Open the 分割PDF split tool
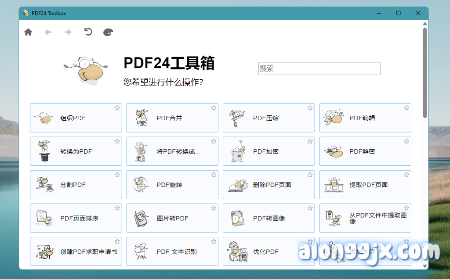This screenshot has width=450, height=279. coord(76,185)
